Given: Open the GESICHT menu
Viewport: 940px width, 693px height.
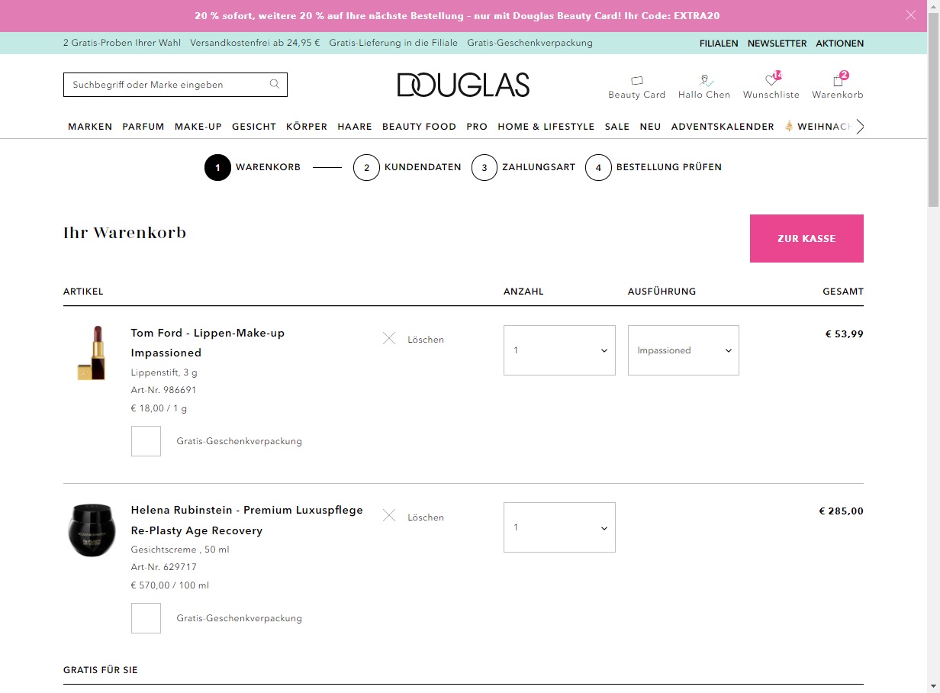Looking at the screenshot, I should [254, 127].
